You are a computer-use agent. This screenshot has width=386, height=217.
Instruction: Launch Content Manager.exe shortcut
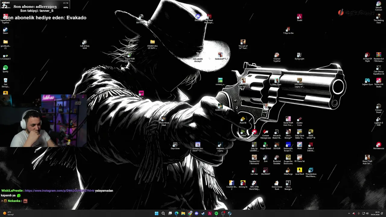click(265, 134)
